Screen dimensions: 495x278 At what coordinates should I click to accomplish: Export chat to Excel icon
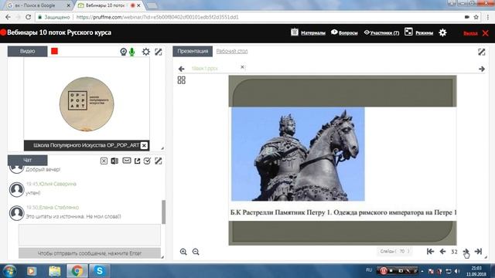pos(114,161)
